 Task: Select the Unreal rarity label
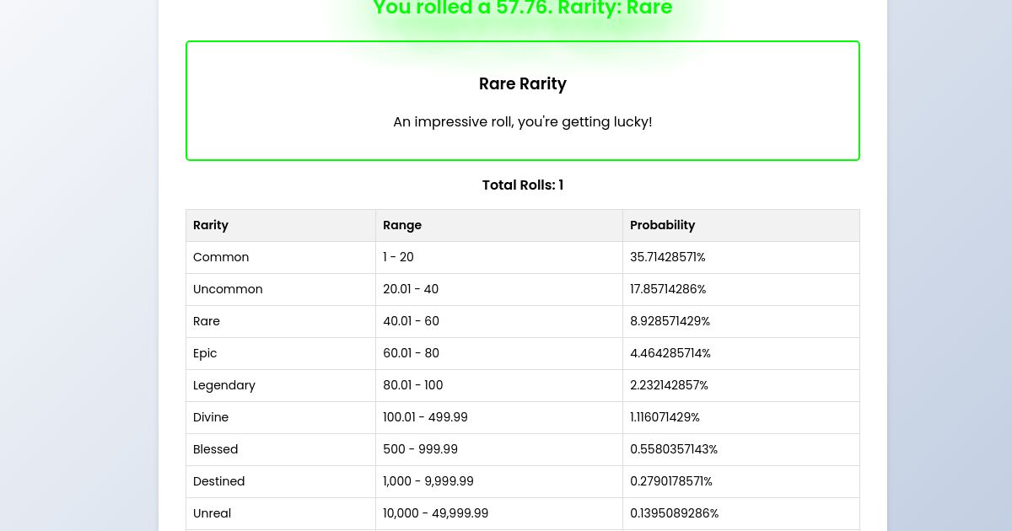212,513
